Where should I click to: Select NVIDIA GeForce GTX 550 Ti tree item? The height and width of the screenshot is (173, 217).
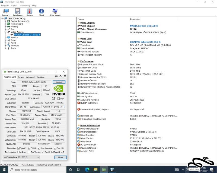[x=27, y=35]
